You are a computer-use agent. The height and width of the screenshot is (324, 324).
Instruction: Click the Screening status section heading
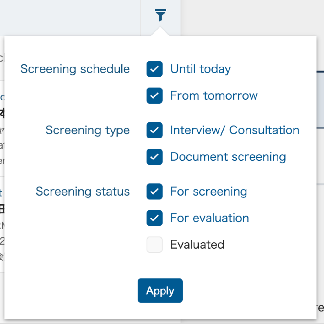[x=83, y=191]
